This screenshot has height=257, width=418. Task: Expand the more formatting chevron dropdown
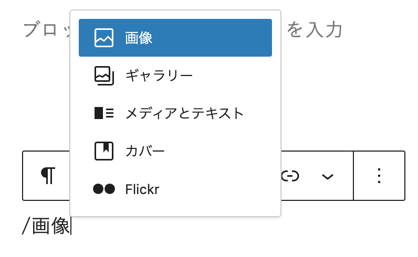328,177
